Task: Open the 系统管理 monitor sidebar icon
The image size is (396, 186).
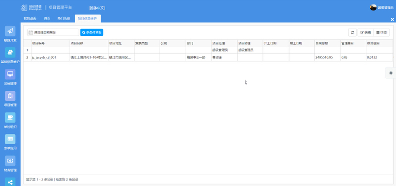Action: coord(10,74)
